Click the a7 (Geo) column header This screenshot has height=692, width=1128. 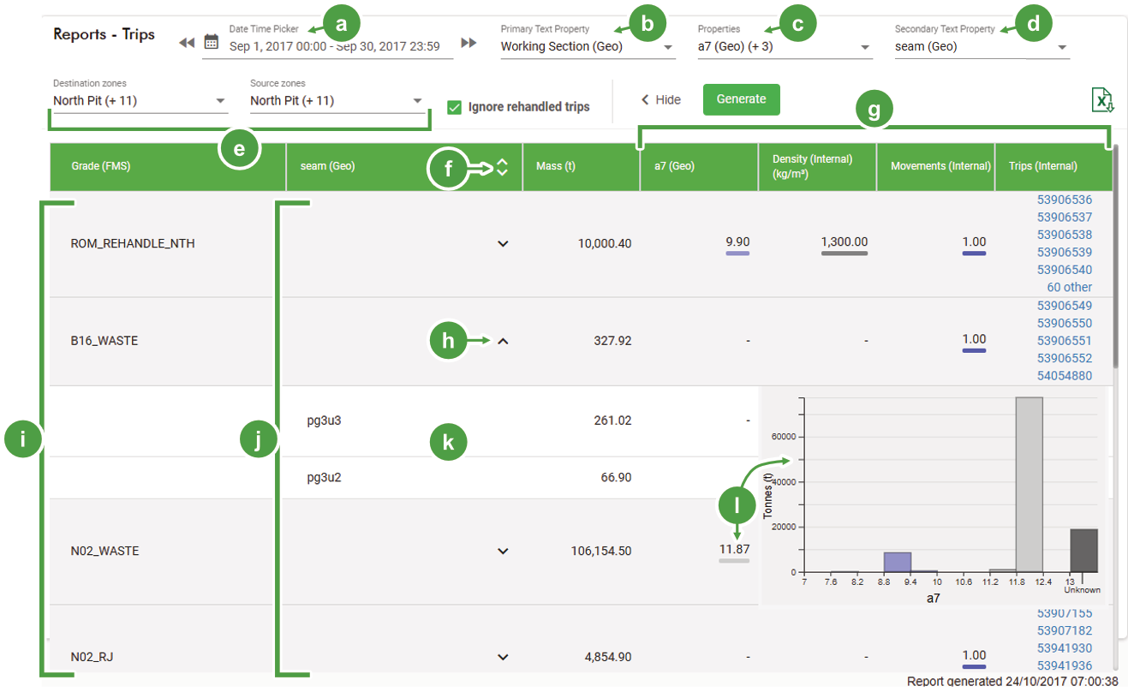tap(700, 167)
